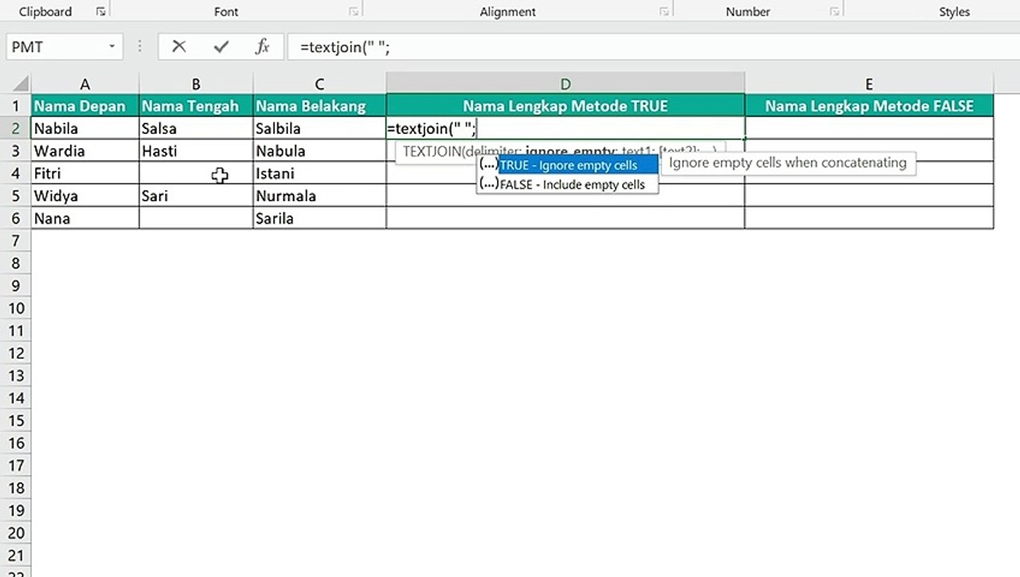
Task: Expand the Name Box dropdown arrow
Action: click(112, 46)
